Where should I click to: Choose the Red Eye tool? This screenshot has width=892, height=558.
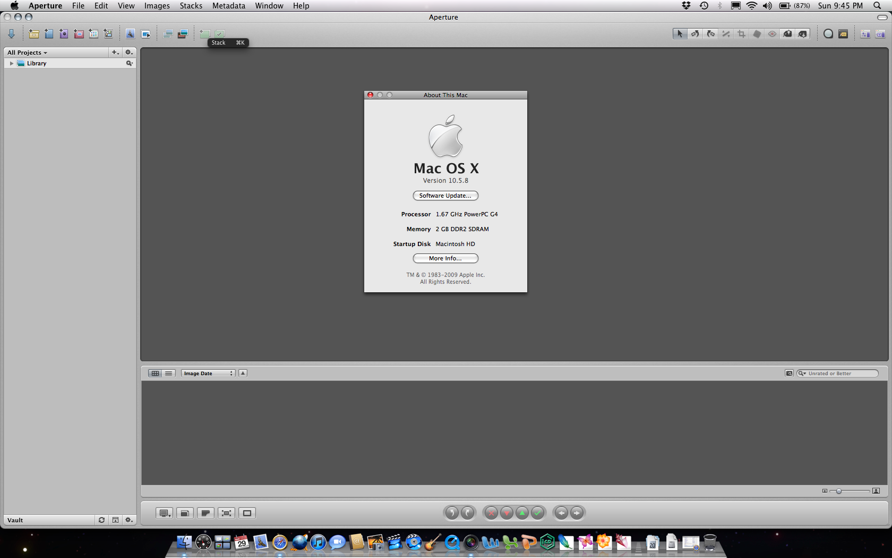click(x=772, y=34)
